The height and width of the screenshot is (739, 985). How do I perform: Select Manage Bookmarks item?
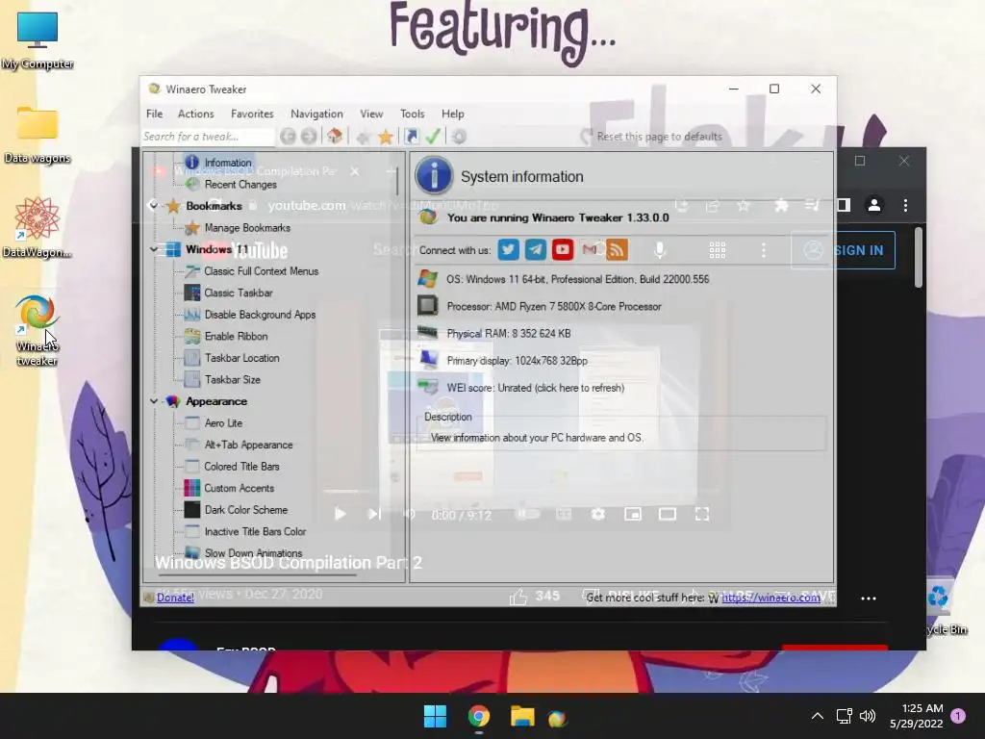coord(247,228)
